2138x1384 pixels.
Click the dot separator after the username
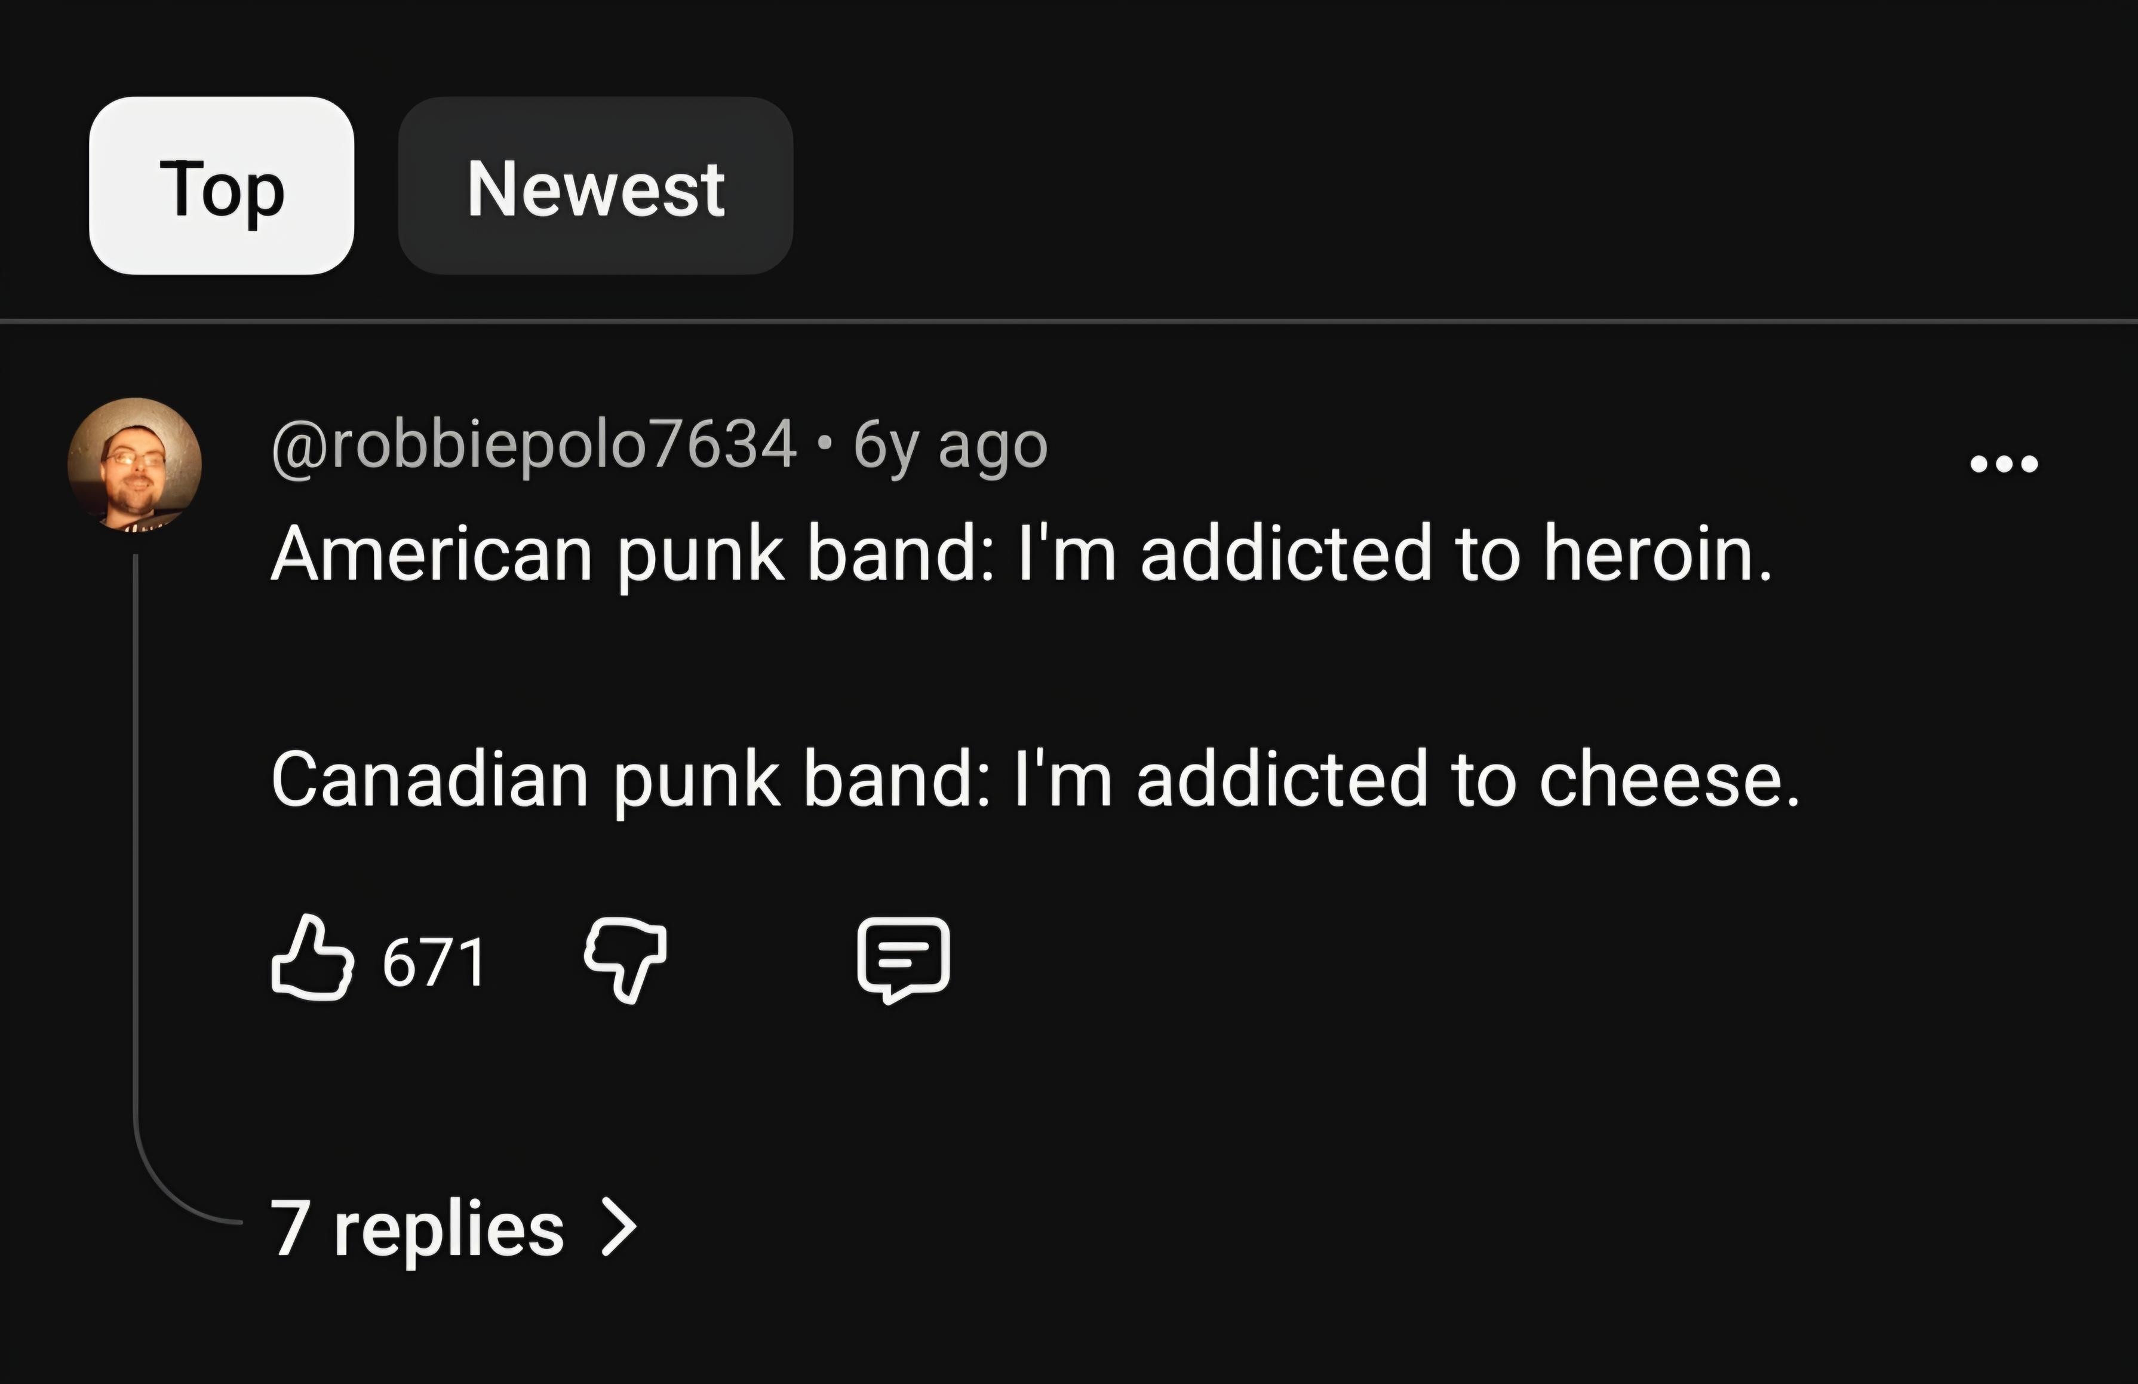point(825,443)
